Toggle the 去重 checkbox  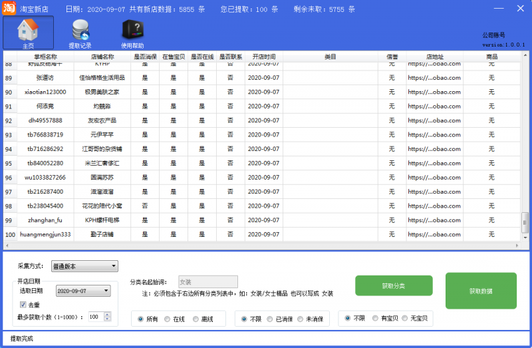23,304
